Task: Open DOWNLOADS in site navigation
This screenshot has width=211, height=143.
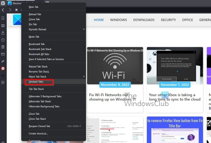Action: (144, 20)
